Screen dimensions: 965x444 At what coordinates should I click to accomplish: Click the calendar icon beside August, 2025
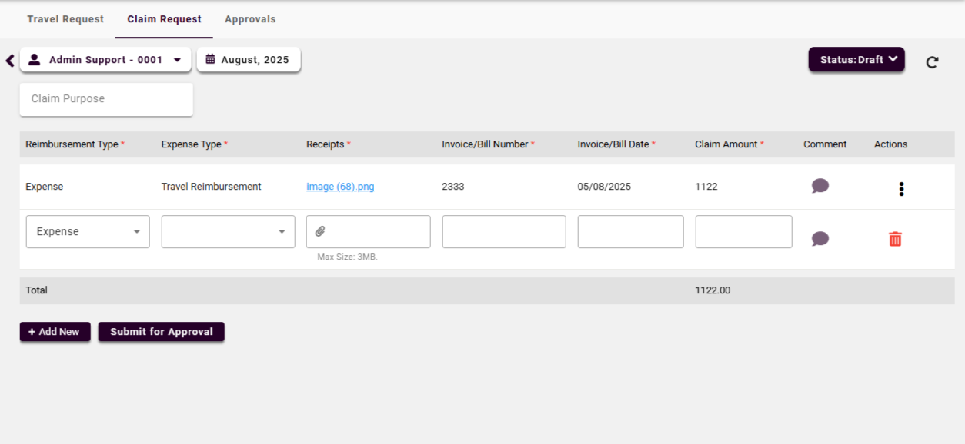[210, 59]
